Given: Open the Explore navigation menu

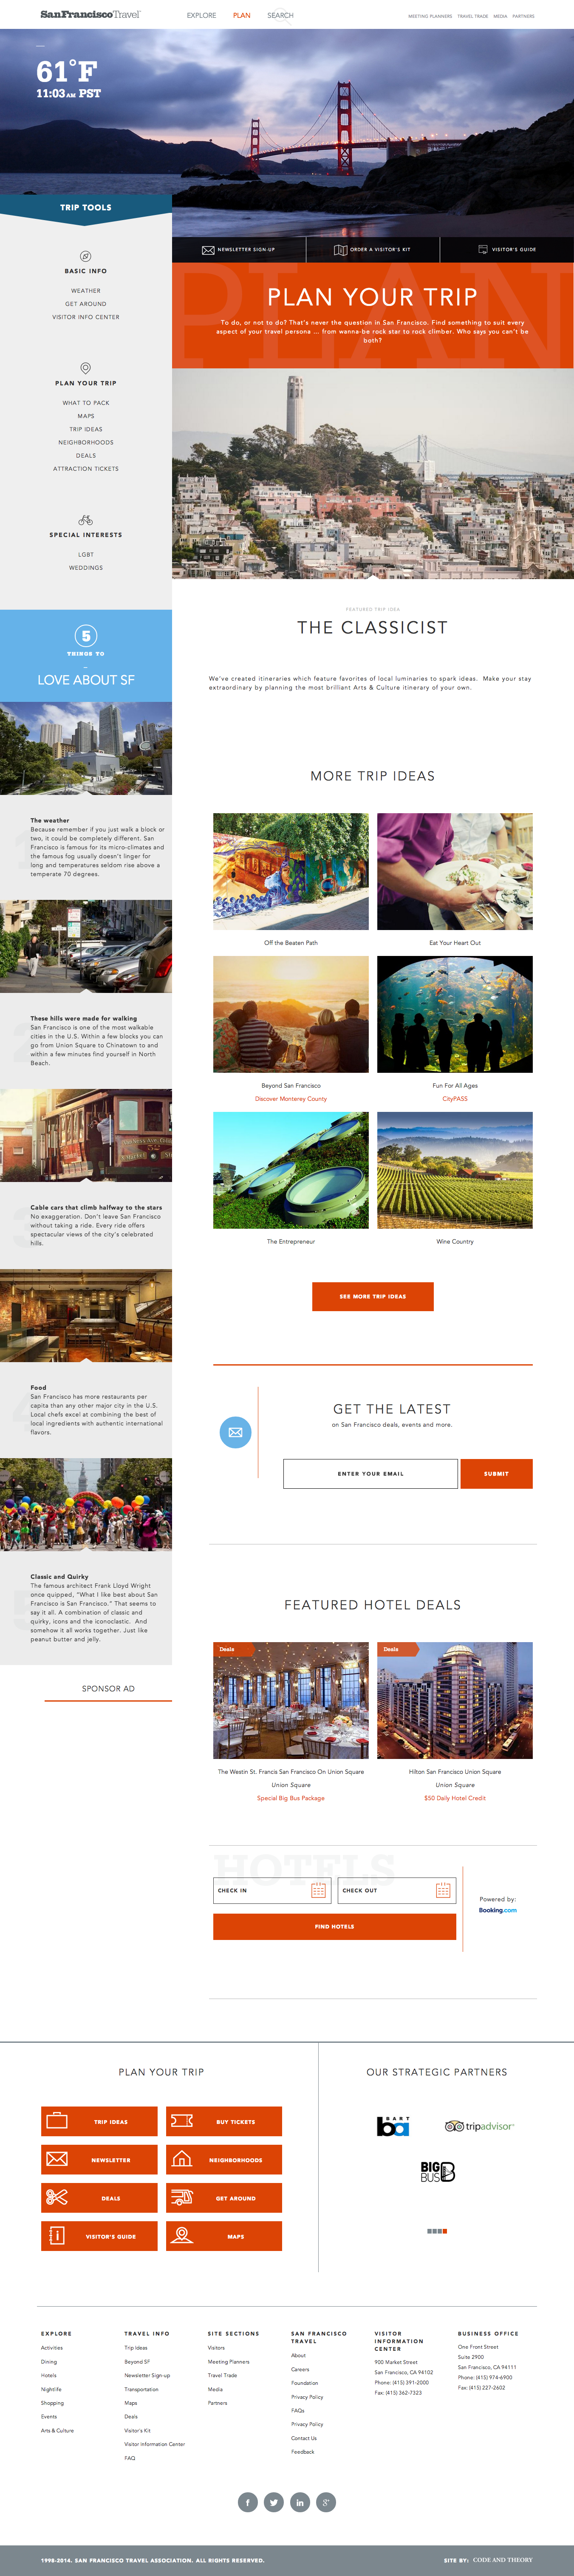Looking at the screenshot, I should coord(201,15).
